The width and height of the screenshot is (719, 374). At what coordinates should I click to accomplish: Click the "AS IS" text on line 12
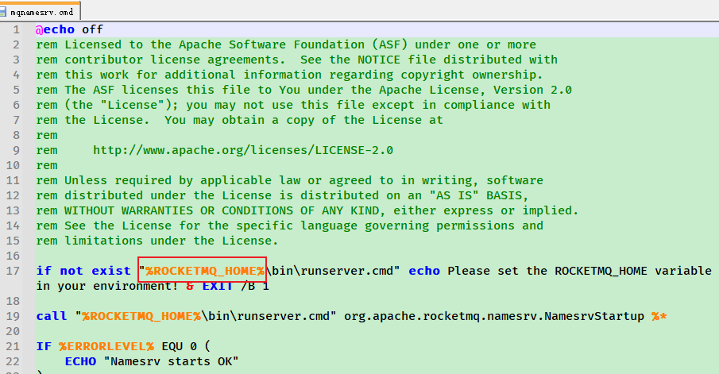tap(454, 195)
